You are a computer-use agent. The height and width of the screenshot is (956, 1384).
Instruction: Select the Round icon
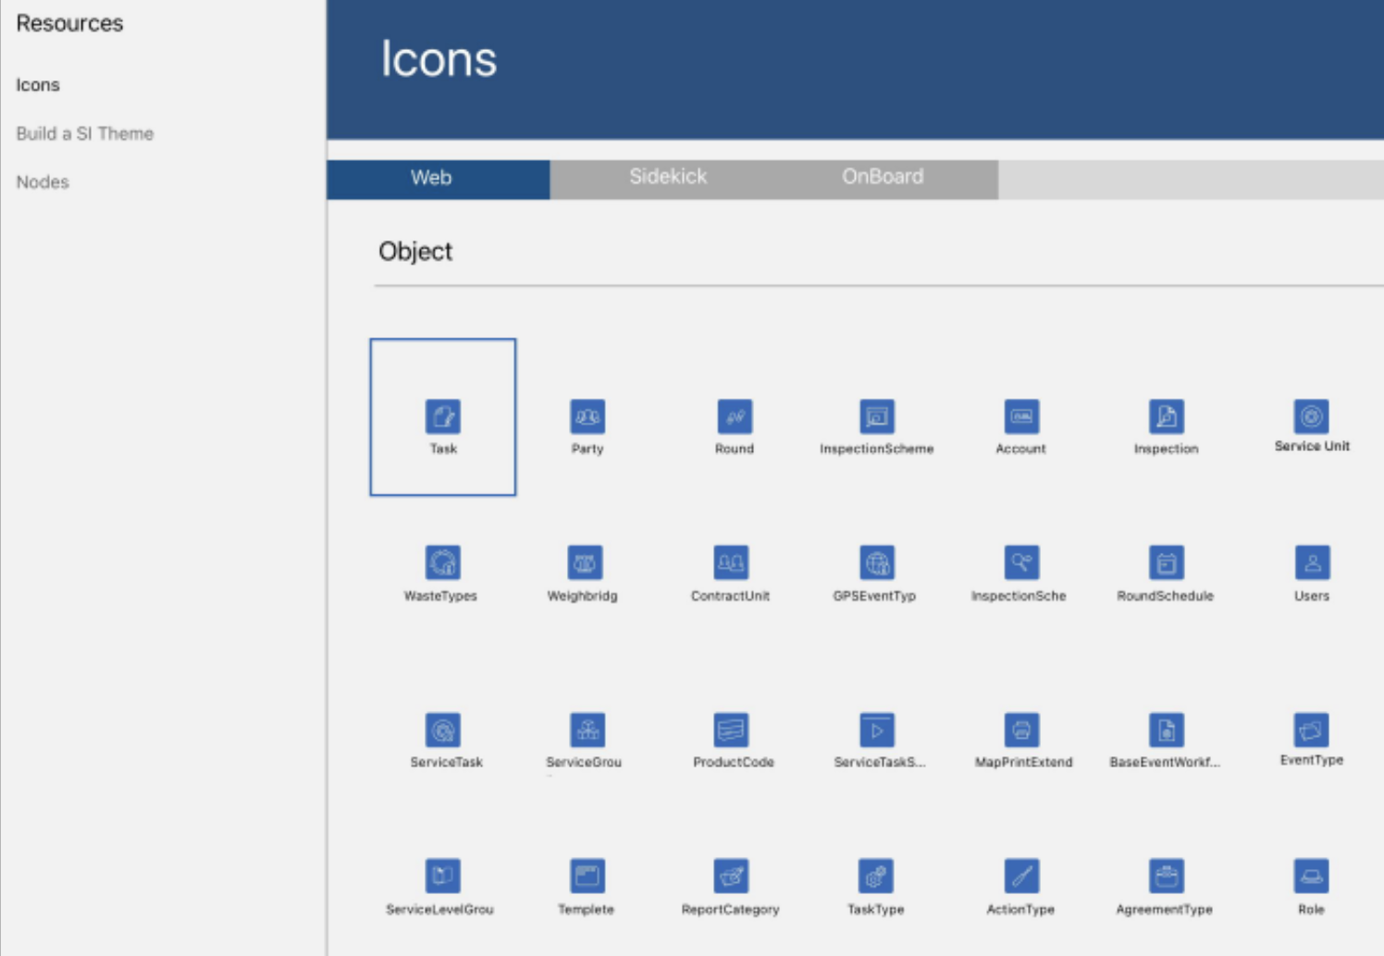734,417
